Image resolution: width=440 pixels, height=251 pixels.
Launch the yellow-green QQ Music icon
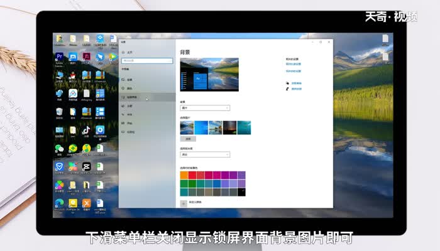(86, 149)
